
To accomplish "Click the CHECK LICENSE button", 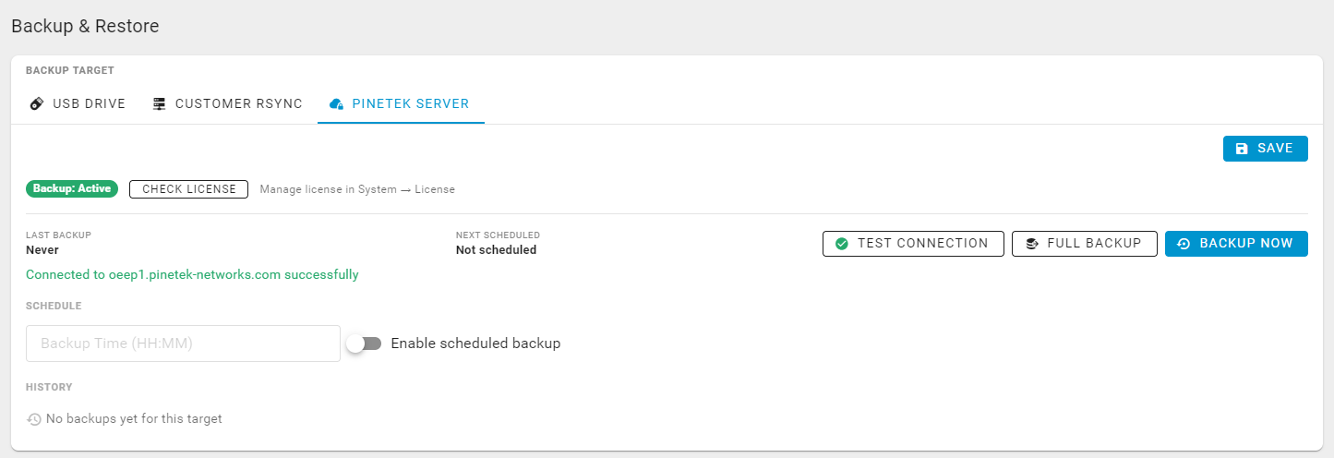I will click(189, 189).
